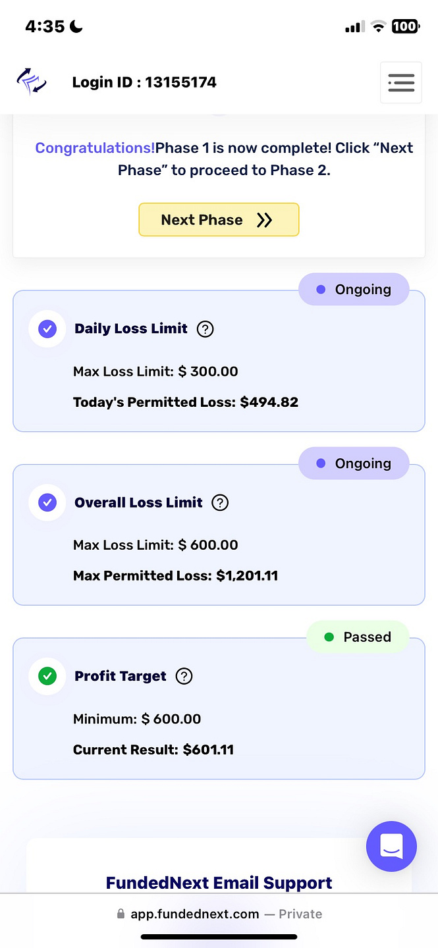Open the live chat widget
This screenshot has width=438, height=948.
click(391, 847)
